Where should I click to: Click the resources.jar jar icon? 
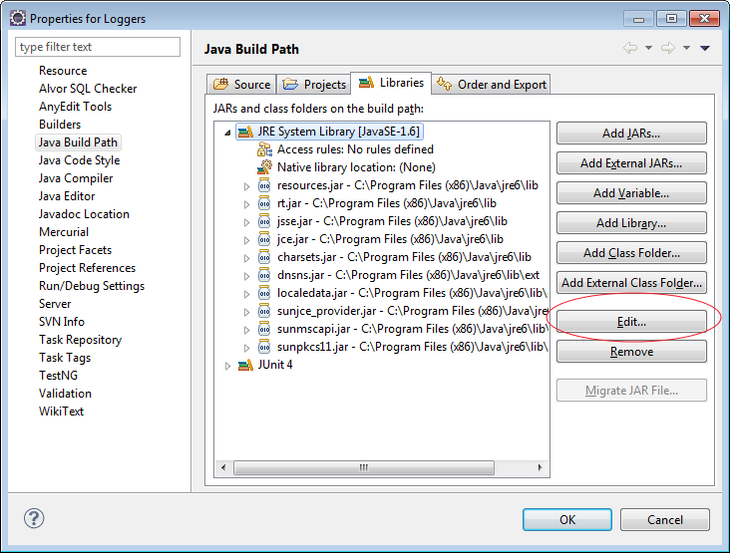pos(264,185)
